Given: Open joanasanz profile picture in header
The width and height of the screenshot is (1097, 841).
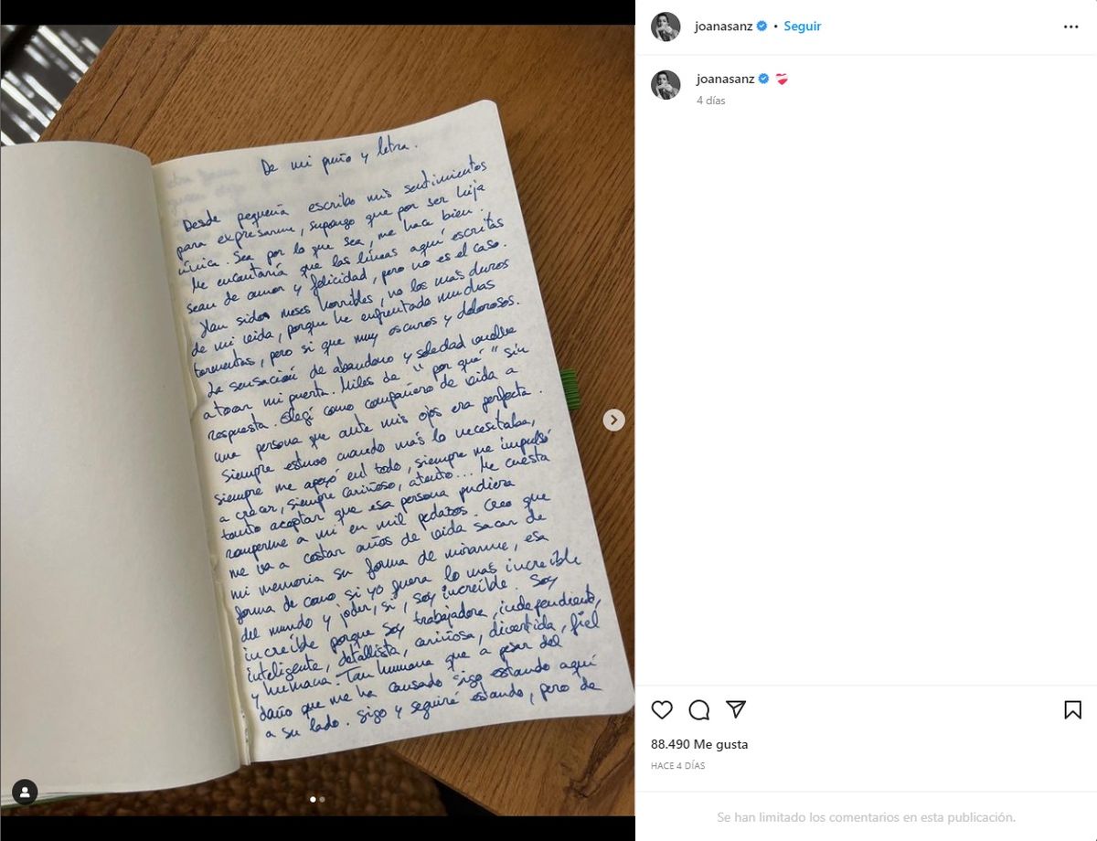Looking at the screenshot, I should 666,27.
